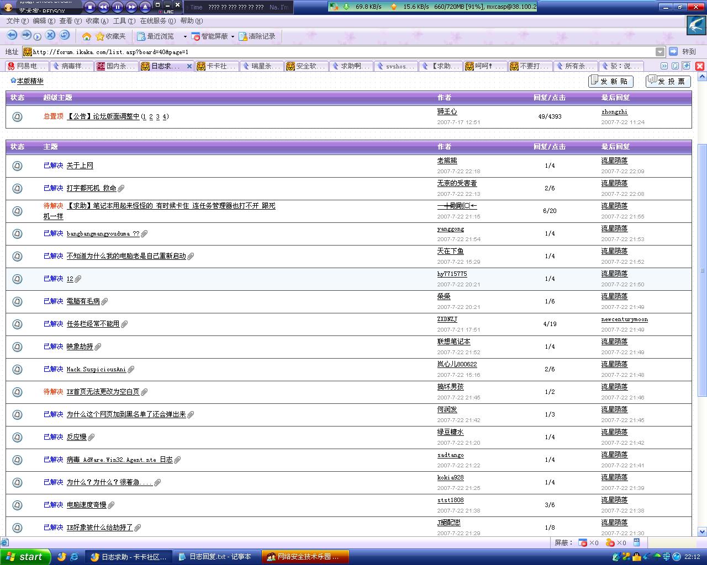Click the attachment paperclip on 电脑速度奇慢 thread

(x=111, y=505)
